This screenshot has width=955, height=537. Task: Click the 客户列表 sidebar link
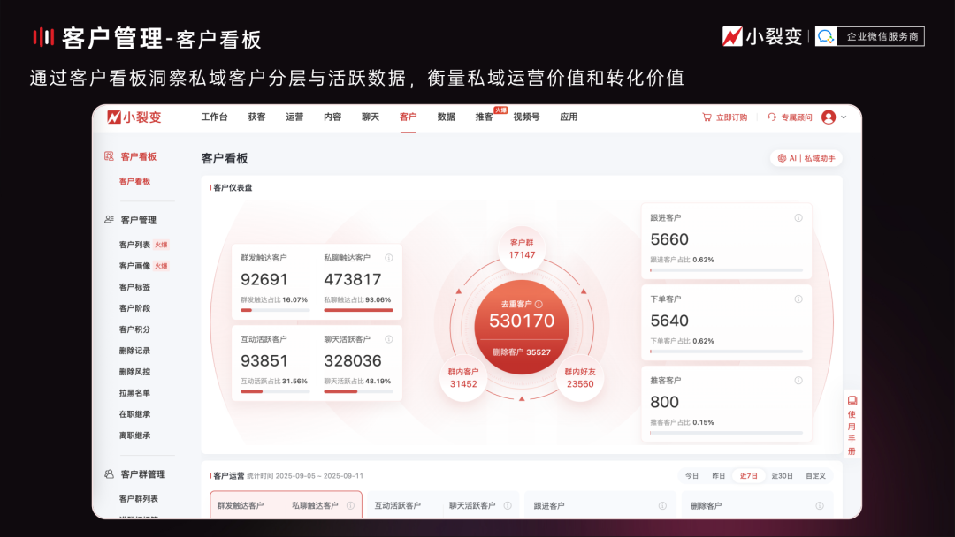tap(136, 244)
